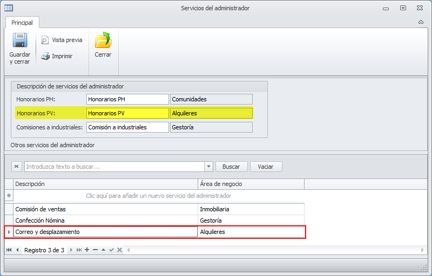Open the window system menu icon

pos(9,8)
